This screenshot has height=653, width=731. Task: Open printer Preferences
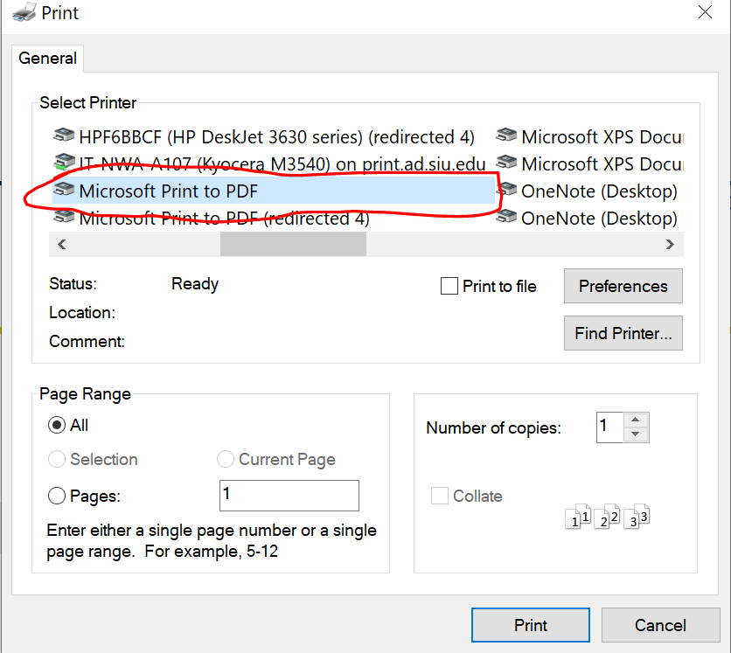(x=623, y=286)
